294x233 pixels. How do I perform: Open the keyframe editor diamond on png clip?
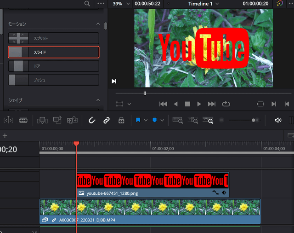coord(224,192)
